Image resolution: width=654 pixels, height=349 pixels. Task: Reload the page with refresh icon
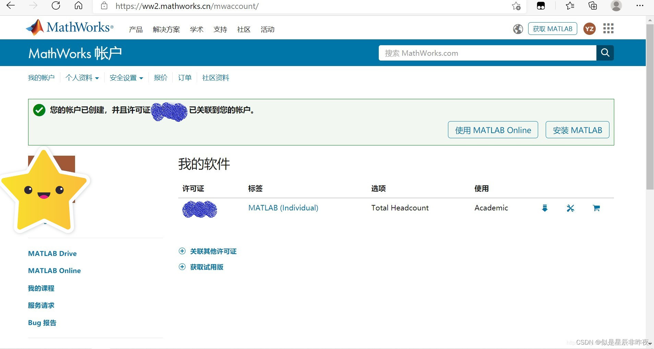[x=56, y=5]
